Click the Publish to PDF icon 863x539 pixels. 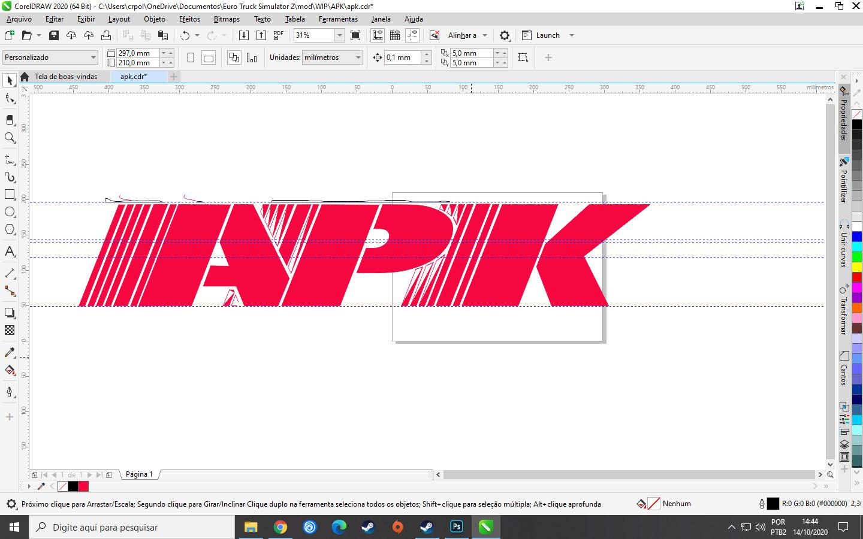(278, 35)
